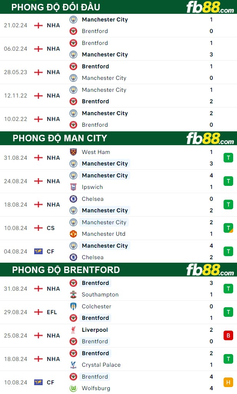This screenshot has width=237, height=394.
Task: Select the 12.11.22 match date
Action: (16, 96)
